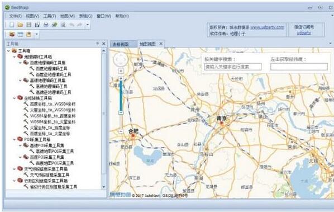Switch to the 表格视图 tab
Viewport: 334px width, 212px height.
click(x=121, y=44)
